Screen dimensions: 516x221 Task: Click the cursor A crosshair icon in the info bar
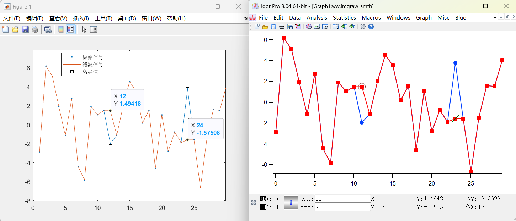point(263,199)
